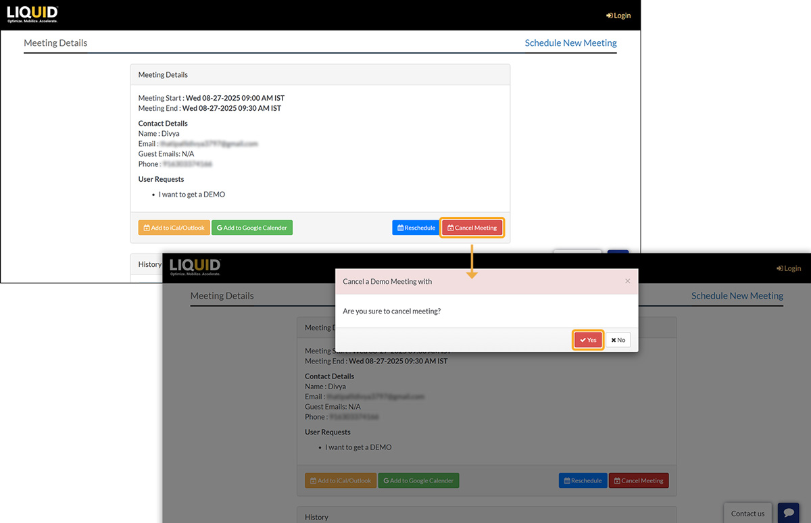Click Cancel Meeting button in lower window

(x=639, y=480)
